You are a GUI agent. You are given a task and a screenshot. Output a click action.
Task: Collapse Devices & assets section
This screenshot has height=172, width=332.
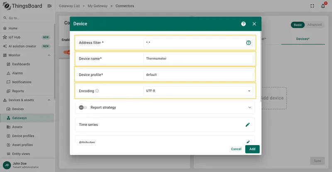49,100
